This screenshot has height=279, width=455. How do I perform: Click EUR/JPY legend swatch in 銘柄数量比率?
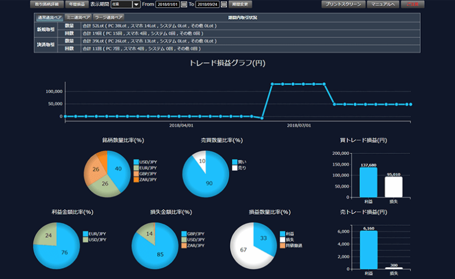[136, 168]
